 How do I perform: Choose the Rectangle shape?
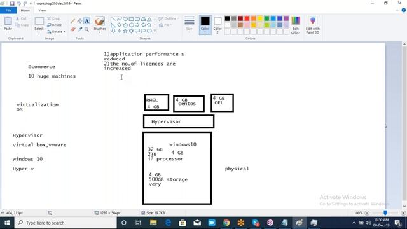tap(131, 19)
